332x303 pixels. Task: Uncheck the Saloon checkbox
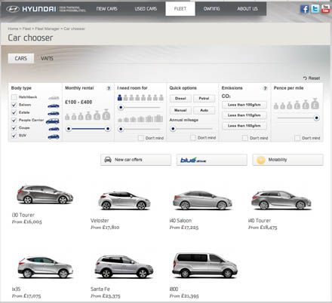pyautogui.click(x=14, y=105)
